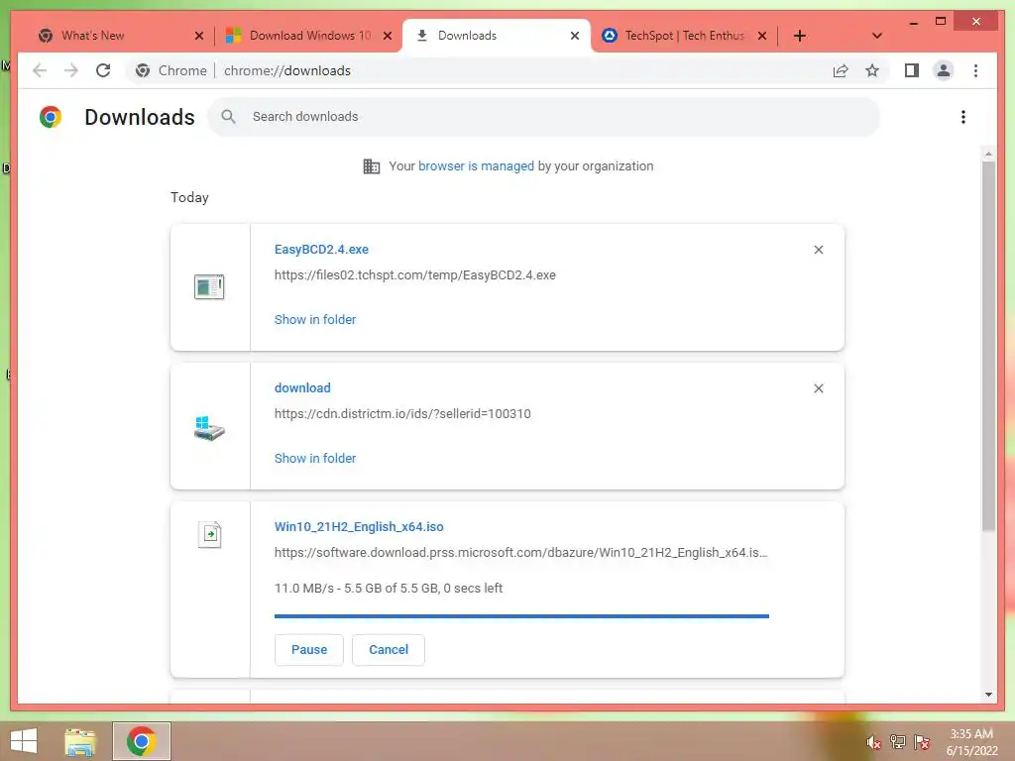The width and height of the screenshot is (1015, 761).
Task: Click the Chrome site info icon
Action: pyautogui.click(x=143, y=70)
